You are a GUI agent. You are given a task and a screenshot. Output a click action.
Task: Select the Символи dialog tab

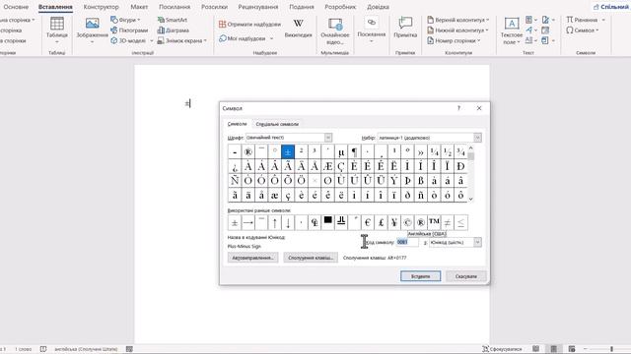coord(237,124)
